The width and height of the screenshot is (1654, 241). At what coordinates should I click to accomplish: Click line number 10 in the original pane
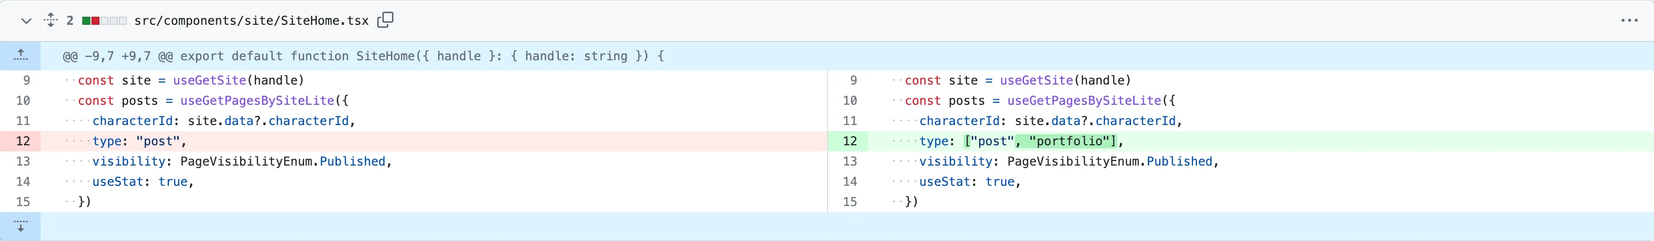point(23,101)
